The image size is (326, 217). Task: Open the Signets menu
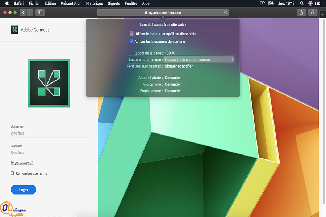tap(114, 3)
